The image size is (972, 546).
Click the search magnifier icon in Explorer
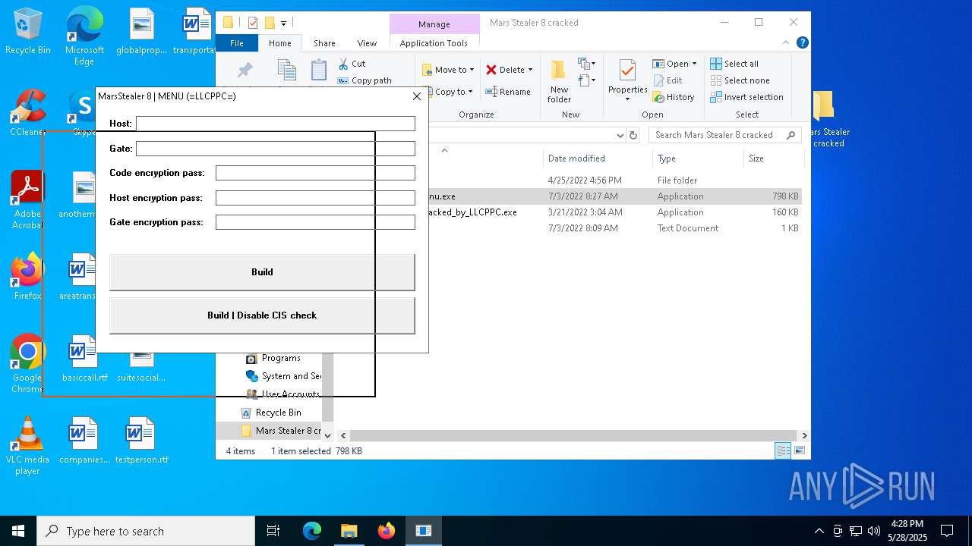[x=791, y=135]
